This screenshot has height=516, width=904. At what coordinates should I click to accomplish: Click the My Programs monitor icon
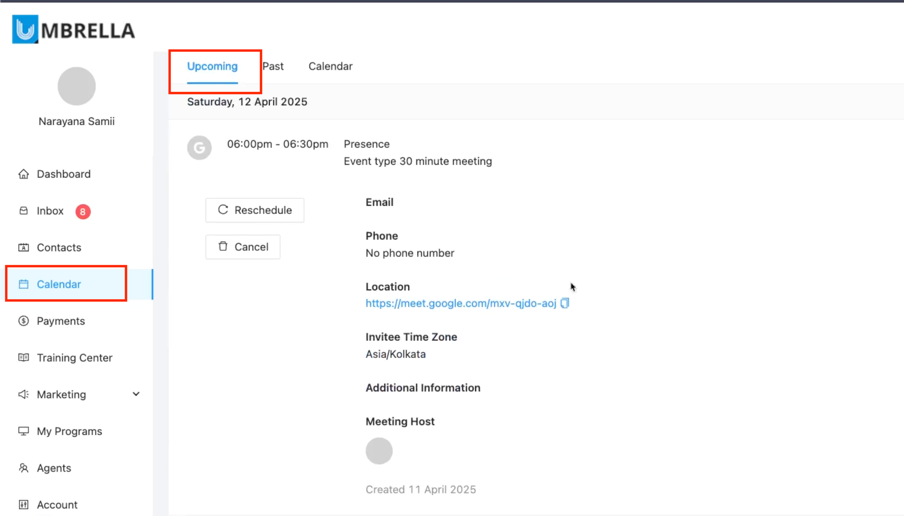[24, 431]
